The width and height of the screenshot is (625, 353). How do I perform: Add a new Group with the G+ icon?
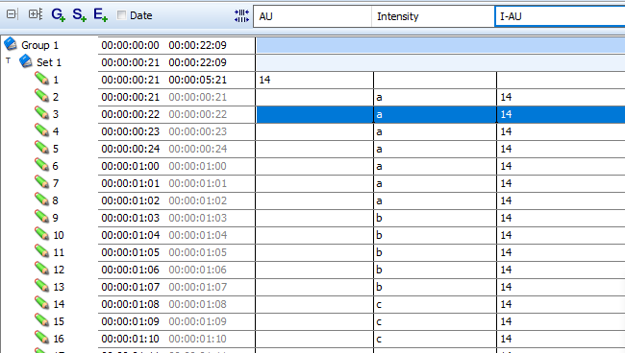pos(59,14)
